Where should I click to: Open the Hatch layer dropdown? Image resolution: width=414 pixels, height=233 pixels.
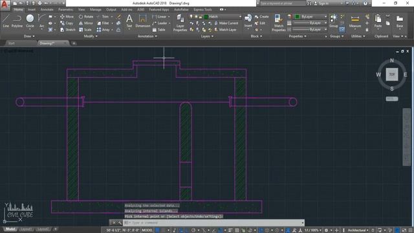[x=240, y=17]
